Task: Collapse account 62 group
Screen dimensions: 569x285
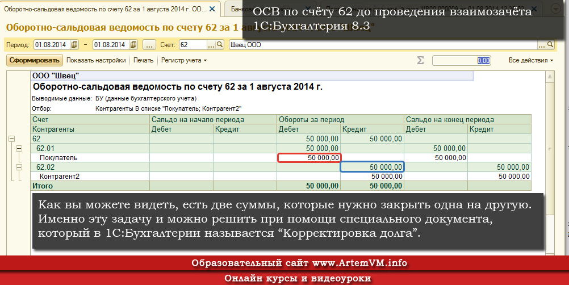Action: point(12,139)
